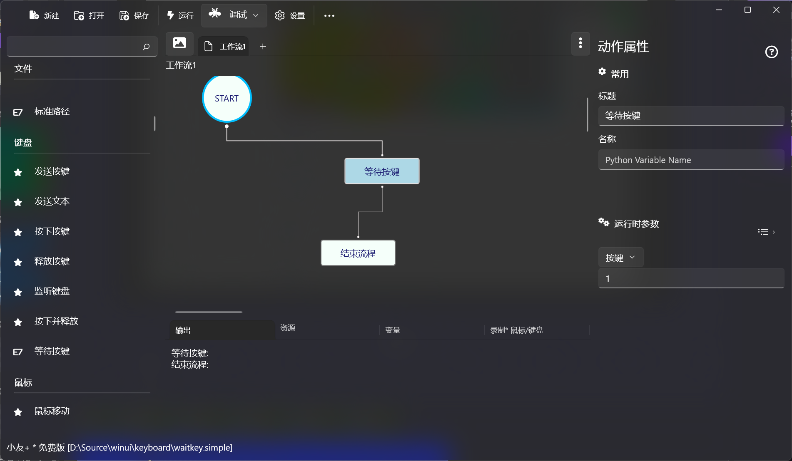Click the search magnifier icon

click(146, 47)
